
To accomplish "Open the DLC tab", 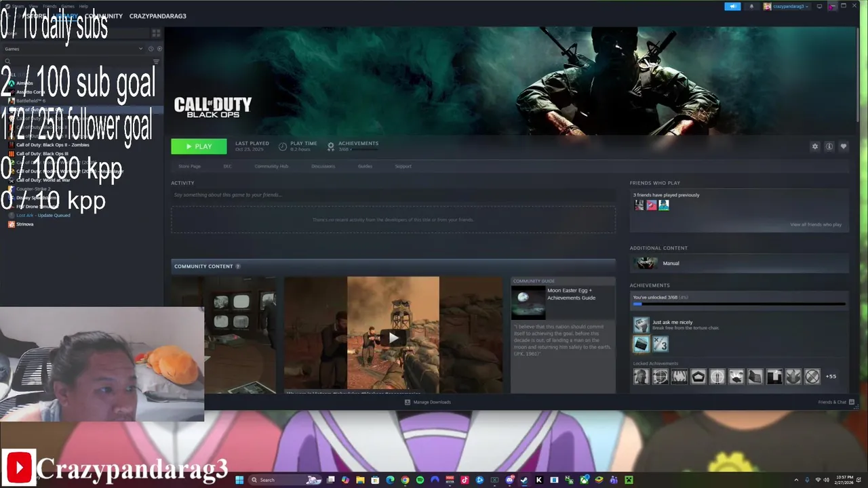I will pyautogui.click(x=227, y=166).
